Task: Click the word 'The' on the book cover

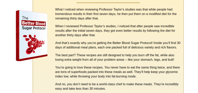Action: click(25, 18)
